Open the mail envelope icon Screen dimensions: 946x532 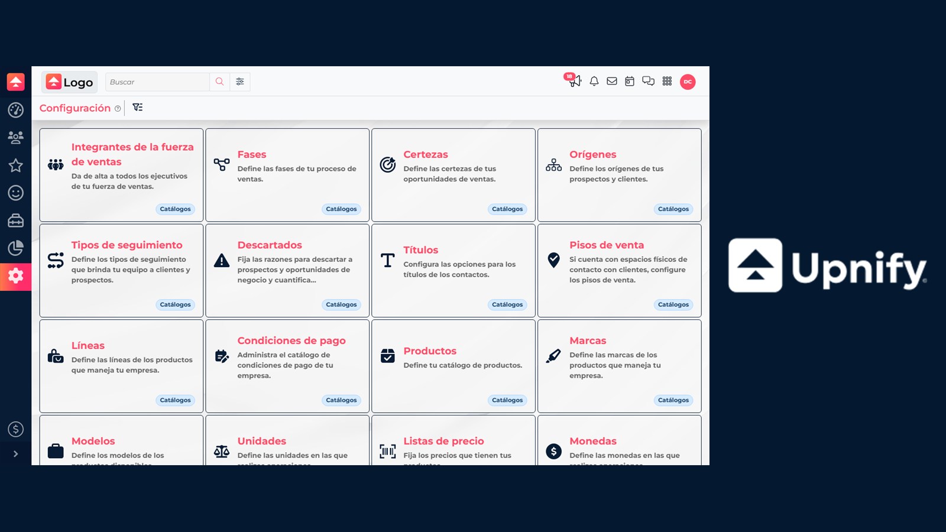612,82
